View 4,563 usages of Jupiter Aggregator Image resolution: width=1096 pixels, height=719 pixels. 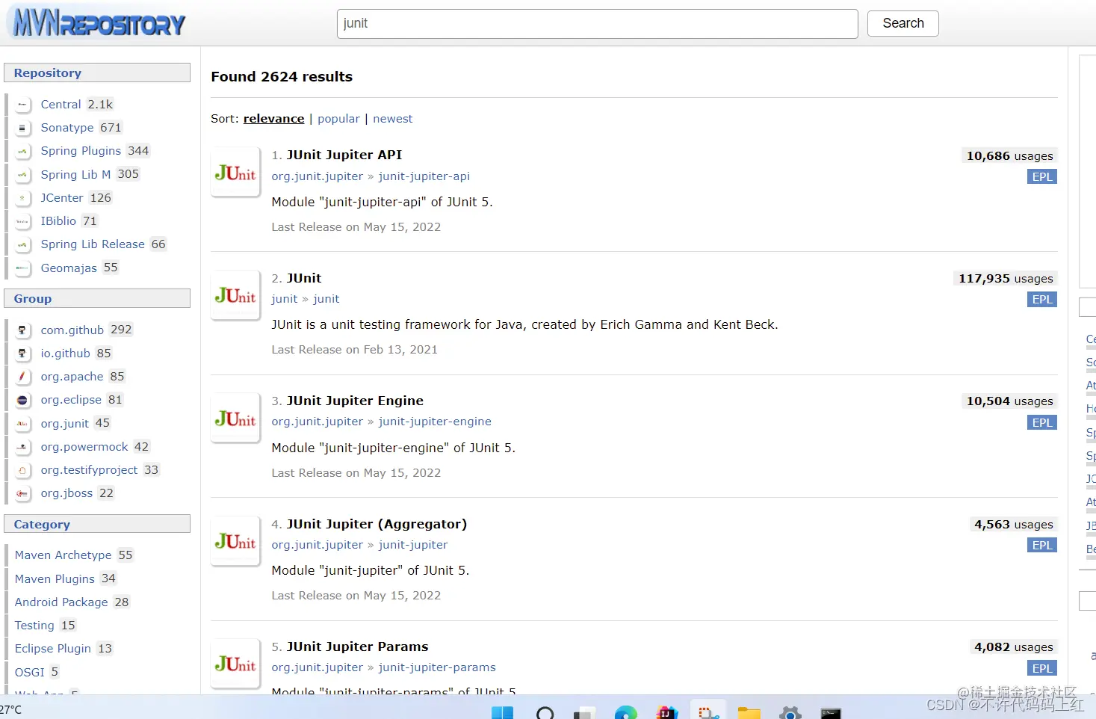coord(1013,525)
